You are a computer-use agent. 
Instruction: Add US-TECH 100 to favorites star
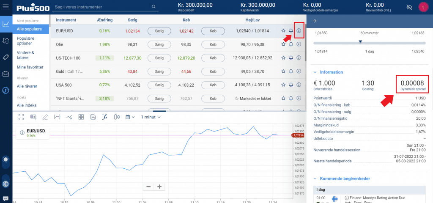[x=283, y=58]
